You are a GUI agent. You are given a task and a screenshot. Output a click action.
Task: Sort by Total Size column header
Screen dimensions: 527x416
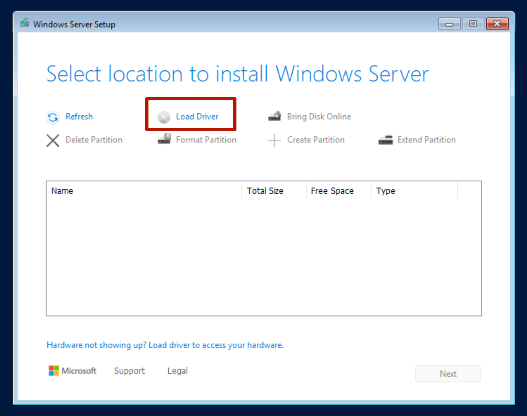pos(265,191)
